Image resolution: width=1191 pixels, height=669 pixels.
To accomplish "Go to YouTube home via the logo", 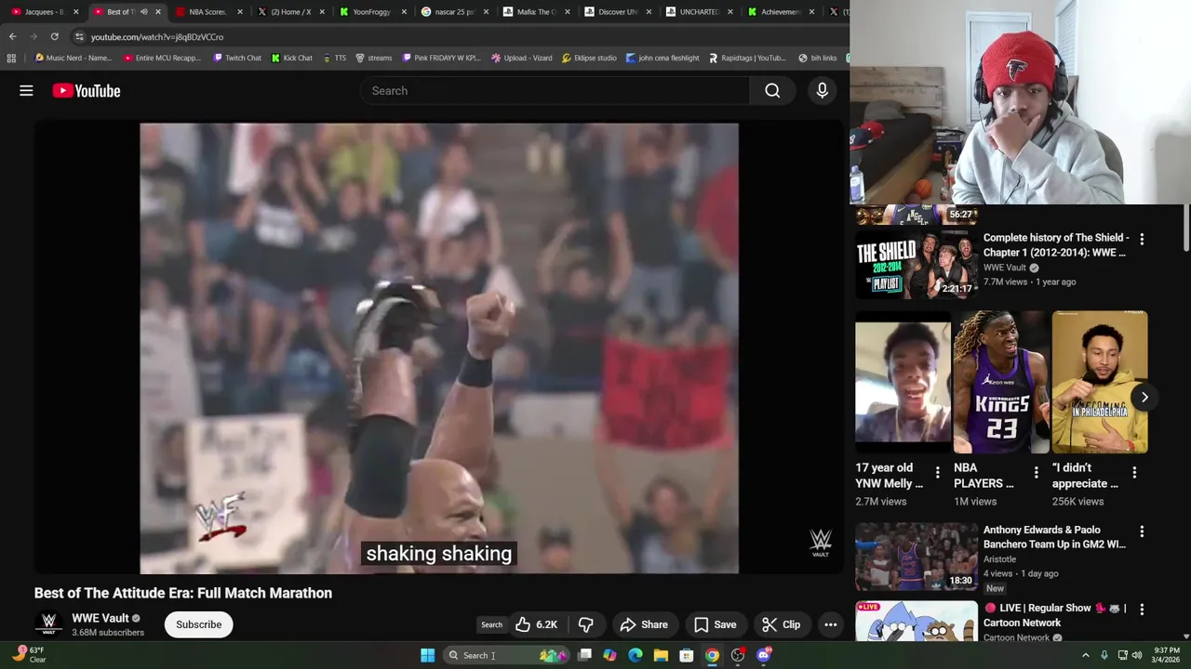I will 87,90.
